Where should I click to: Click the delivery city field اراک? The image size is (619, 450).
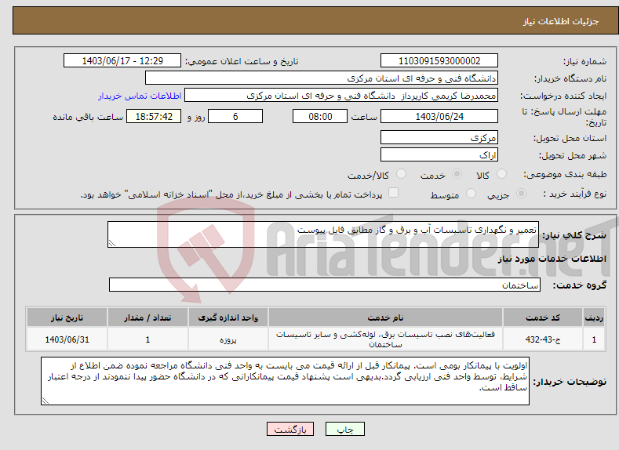pyautogui.click(x=439, y=154)
